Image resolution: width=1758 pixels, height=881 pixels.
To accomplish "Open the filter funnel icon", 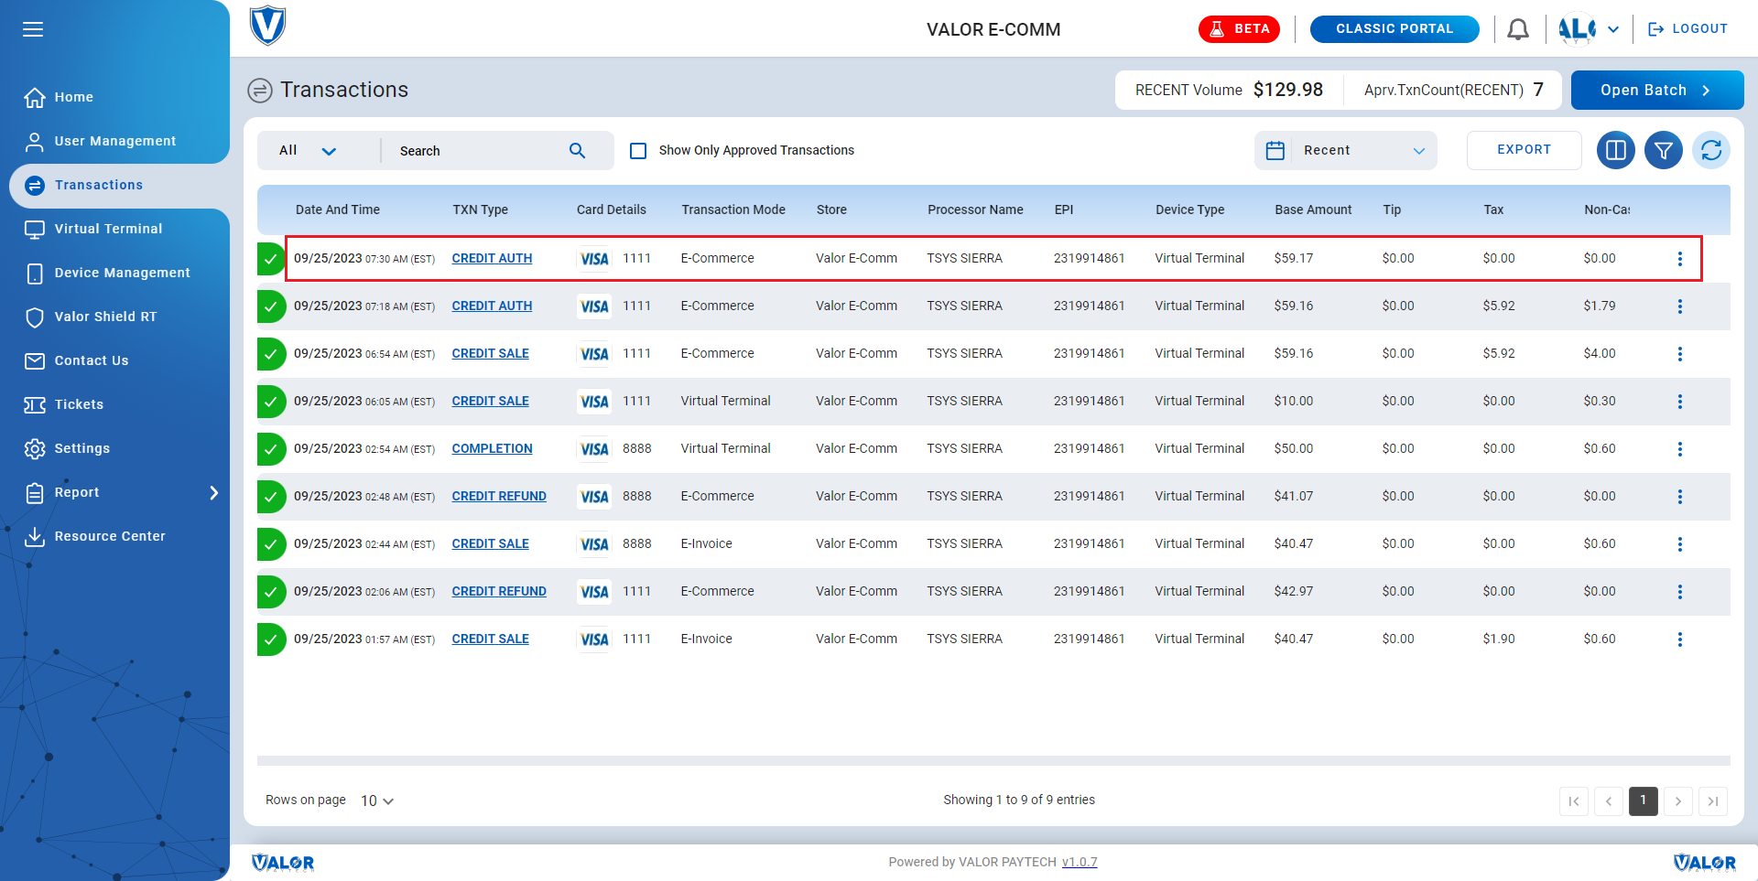I will click(1663, 150).
